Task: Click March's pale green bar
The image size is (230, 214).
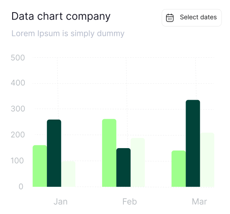Action: [207, 160]
